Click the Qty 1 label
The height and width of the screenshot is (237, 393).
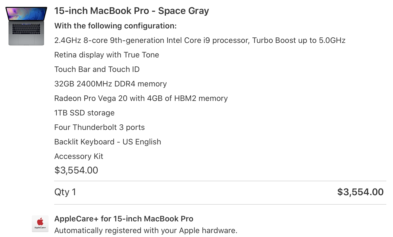pos(65,192)
